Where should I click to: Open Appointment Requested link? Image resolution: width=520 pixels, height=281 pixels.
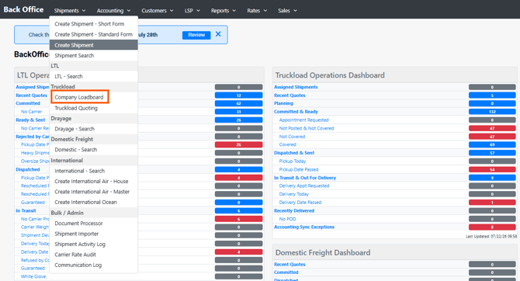[303, 120]
